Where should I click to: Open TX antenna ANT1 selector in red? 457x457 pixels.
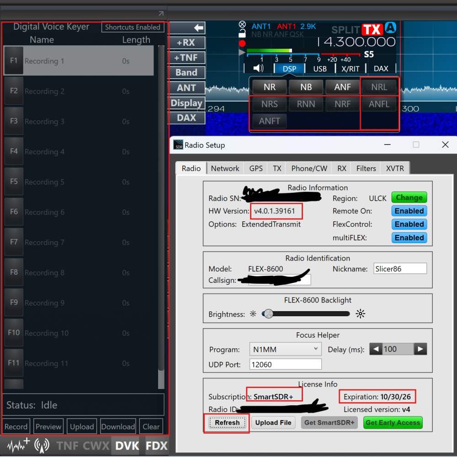[x=286, y=27]
